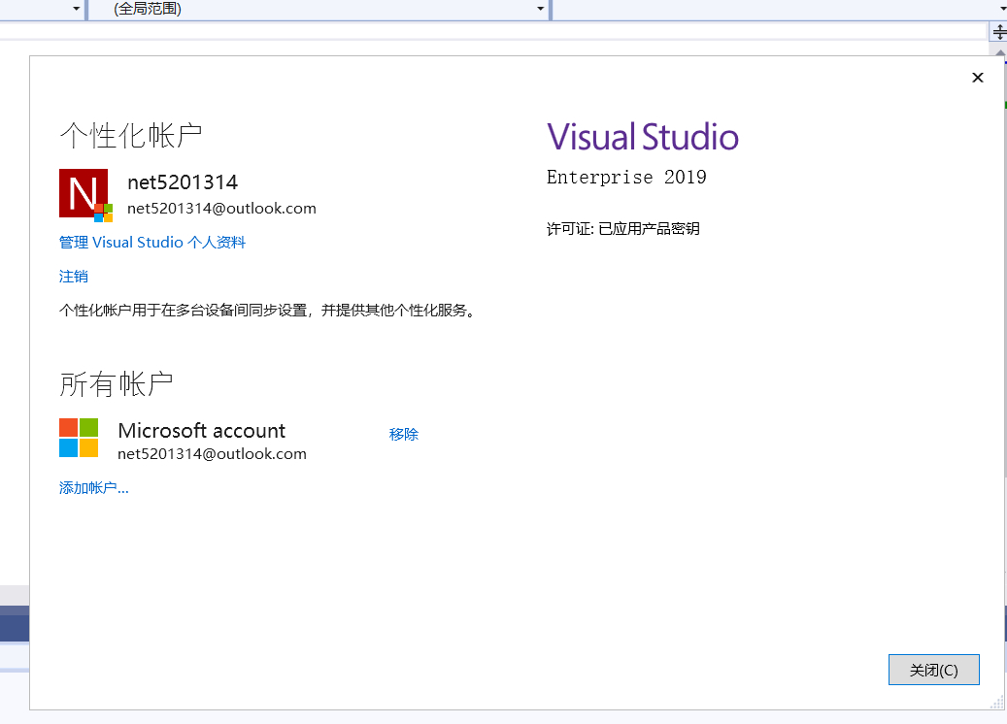Viewport: 1007px width, 724px height.
Task: Click the email under the net5201314 username
Action: click(221, 209)
